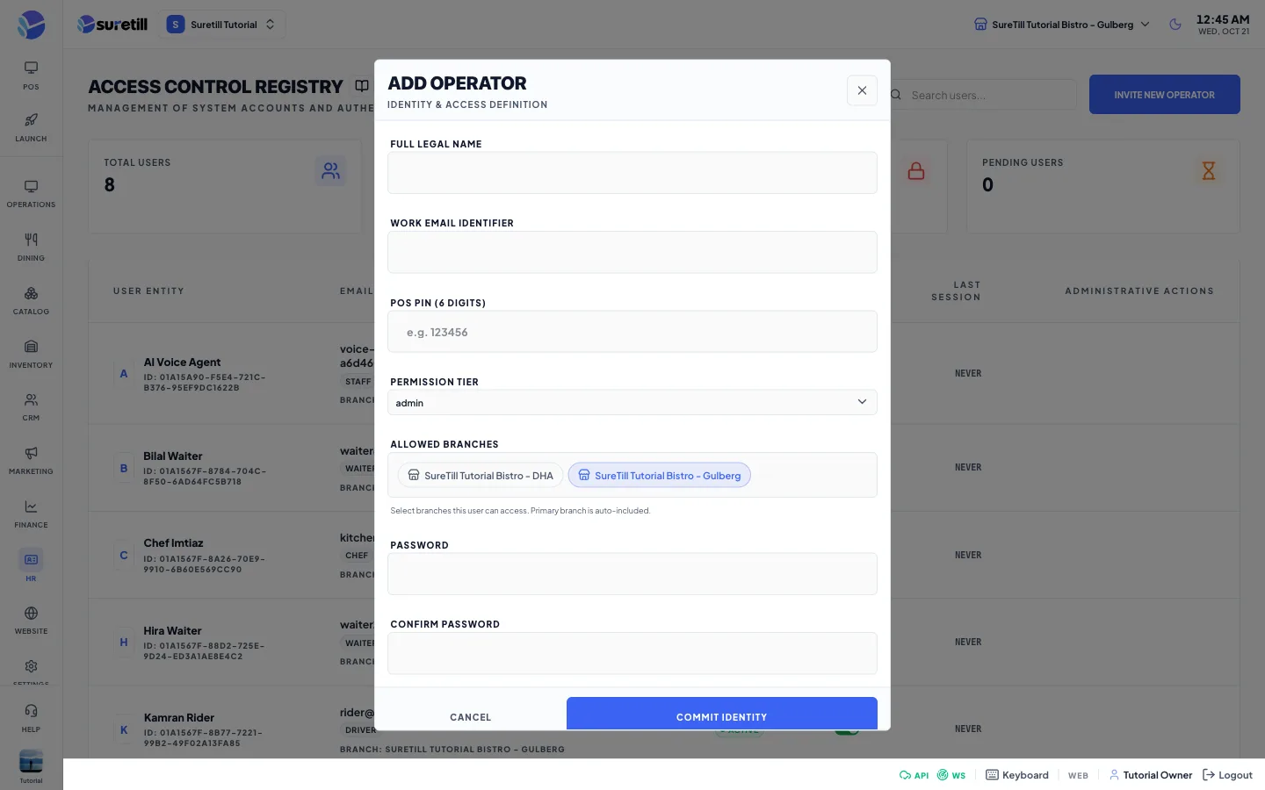Click the AI Voice Agent user name
This screenshot has height=790, width=1265.
pos(182,362)
